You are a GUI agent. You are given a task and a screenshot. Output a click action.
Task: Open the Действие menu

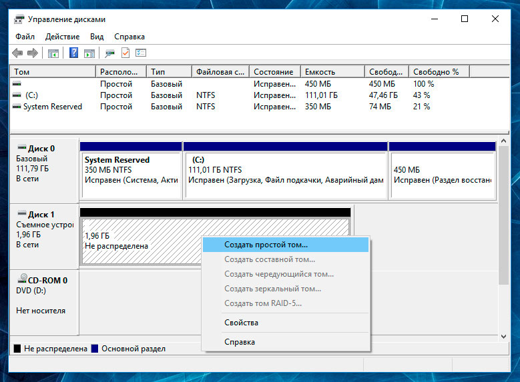coord(62,37)
